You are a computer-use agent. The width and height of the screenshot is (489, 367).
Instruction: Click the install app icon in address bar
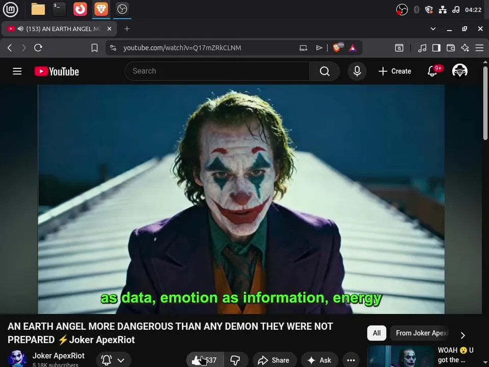pyautogui.click(x=304, y=48)
